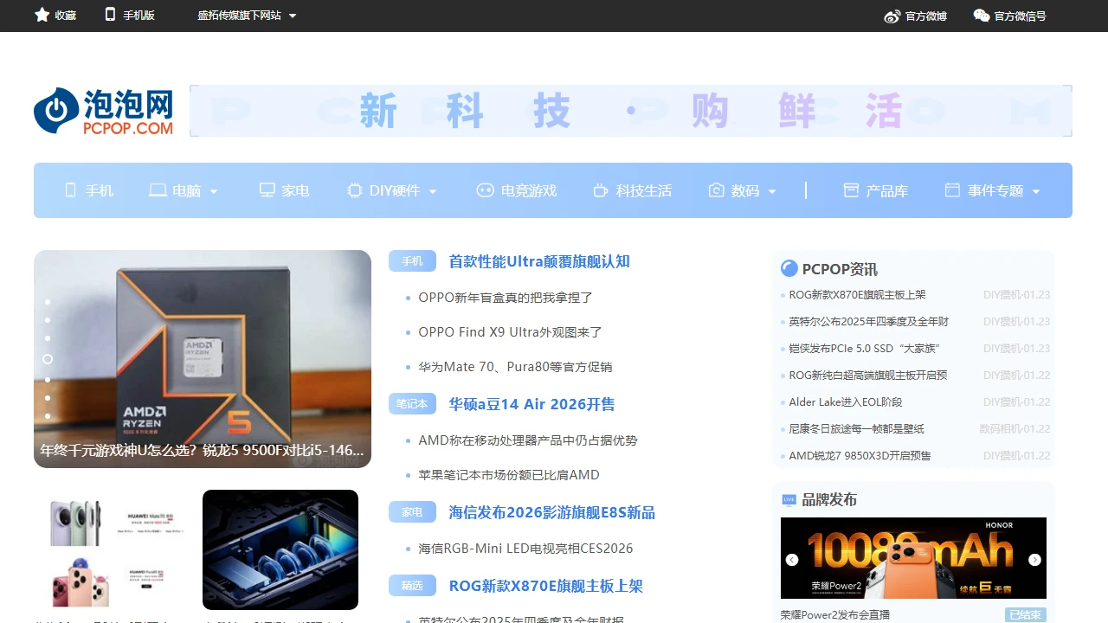Click the 海信发布2026影游旗舰E8S新品 headline
This screenshot has width=1108, height=623.
551,511
